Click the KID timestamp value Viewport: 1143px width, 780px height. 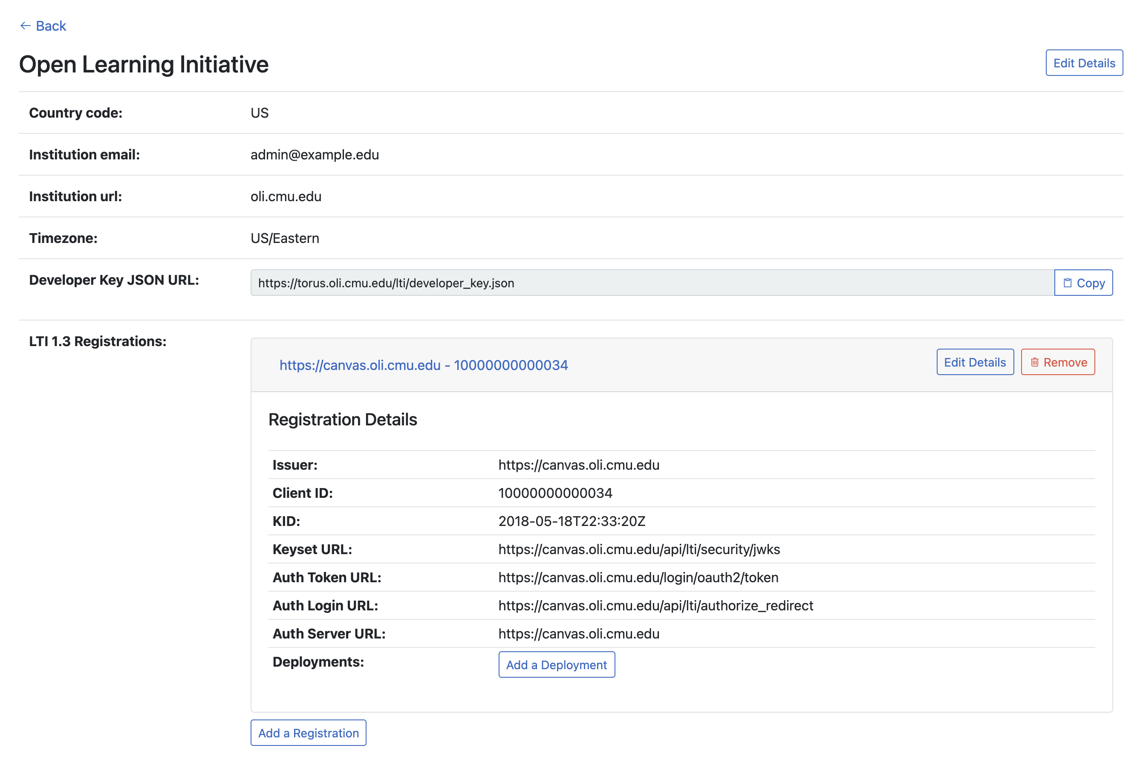pyautogui.click(x=571, y=521)
